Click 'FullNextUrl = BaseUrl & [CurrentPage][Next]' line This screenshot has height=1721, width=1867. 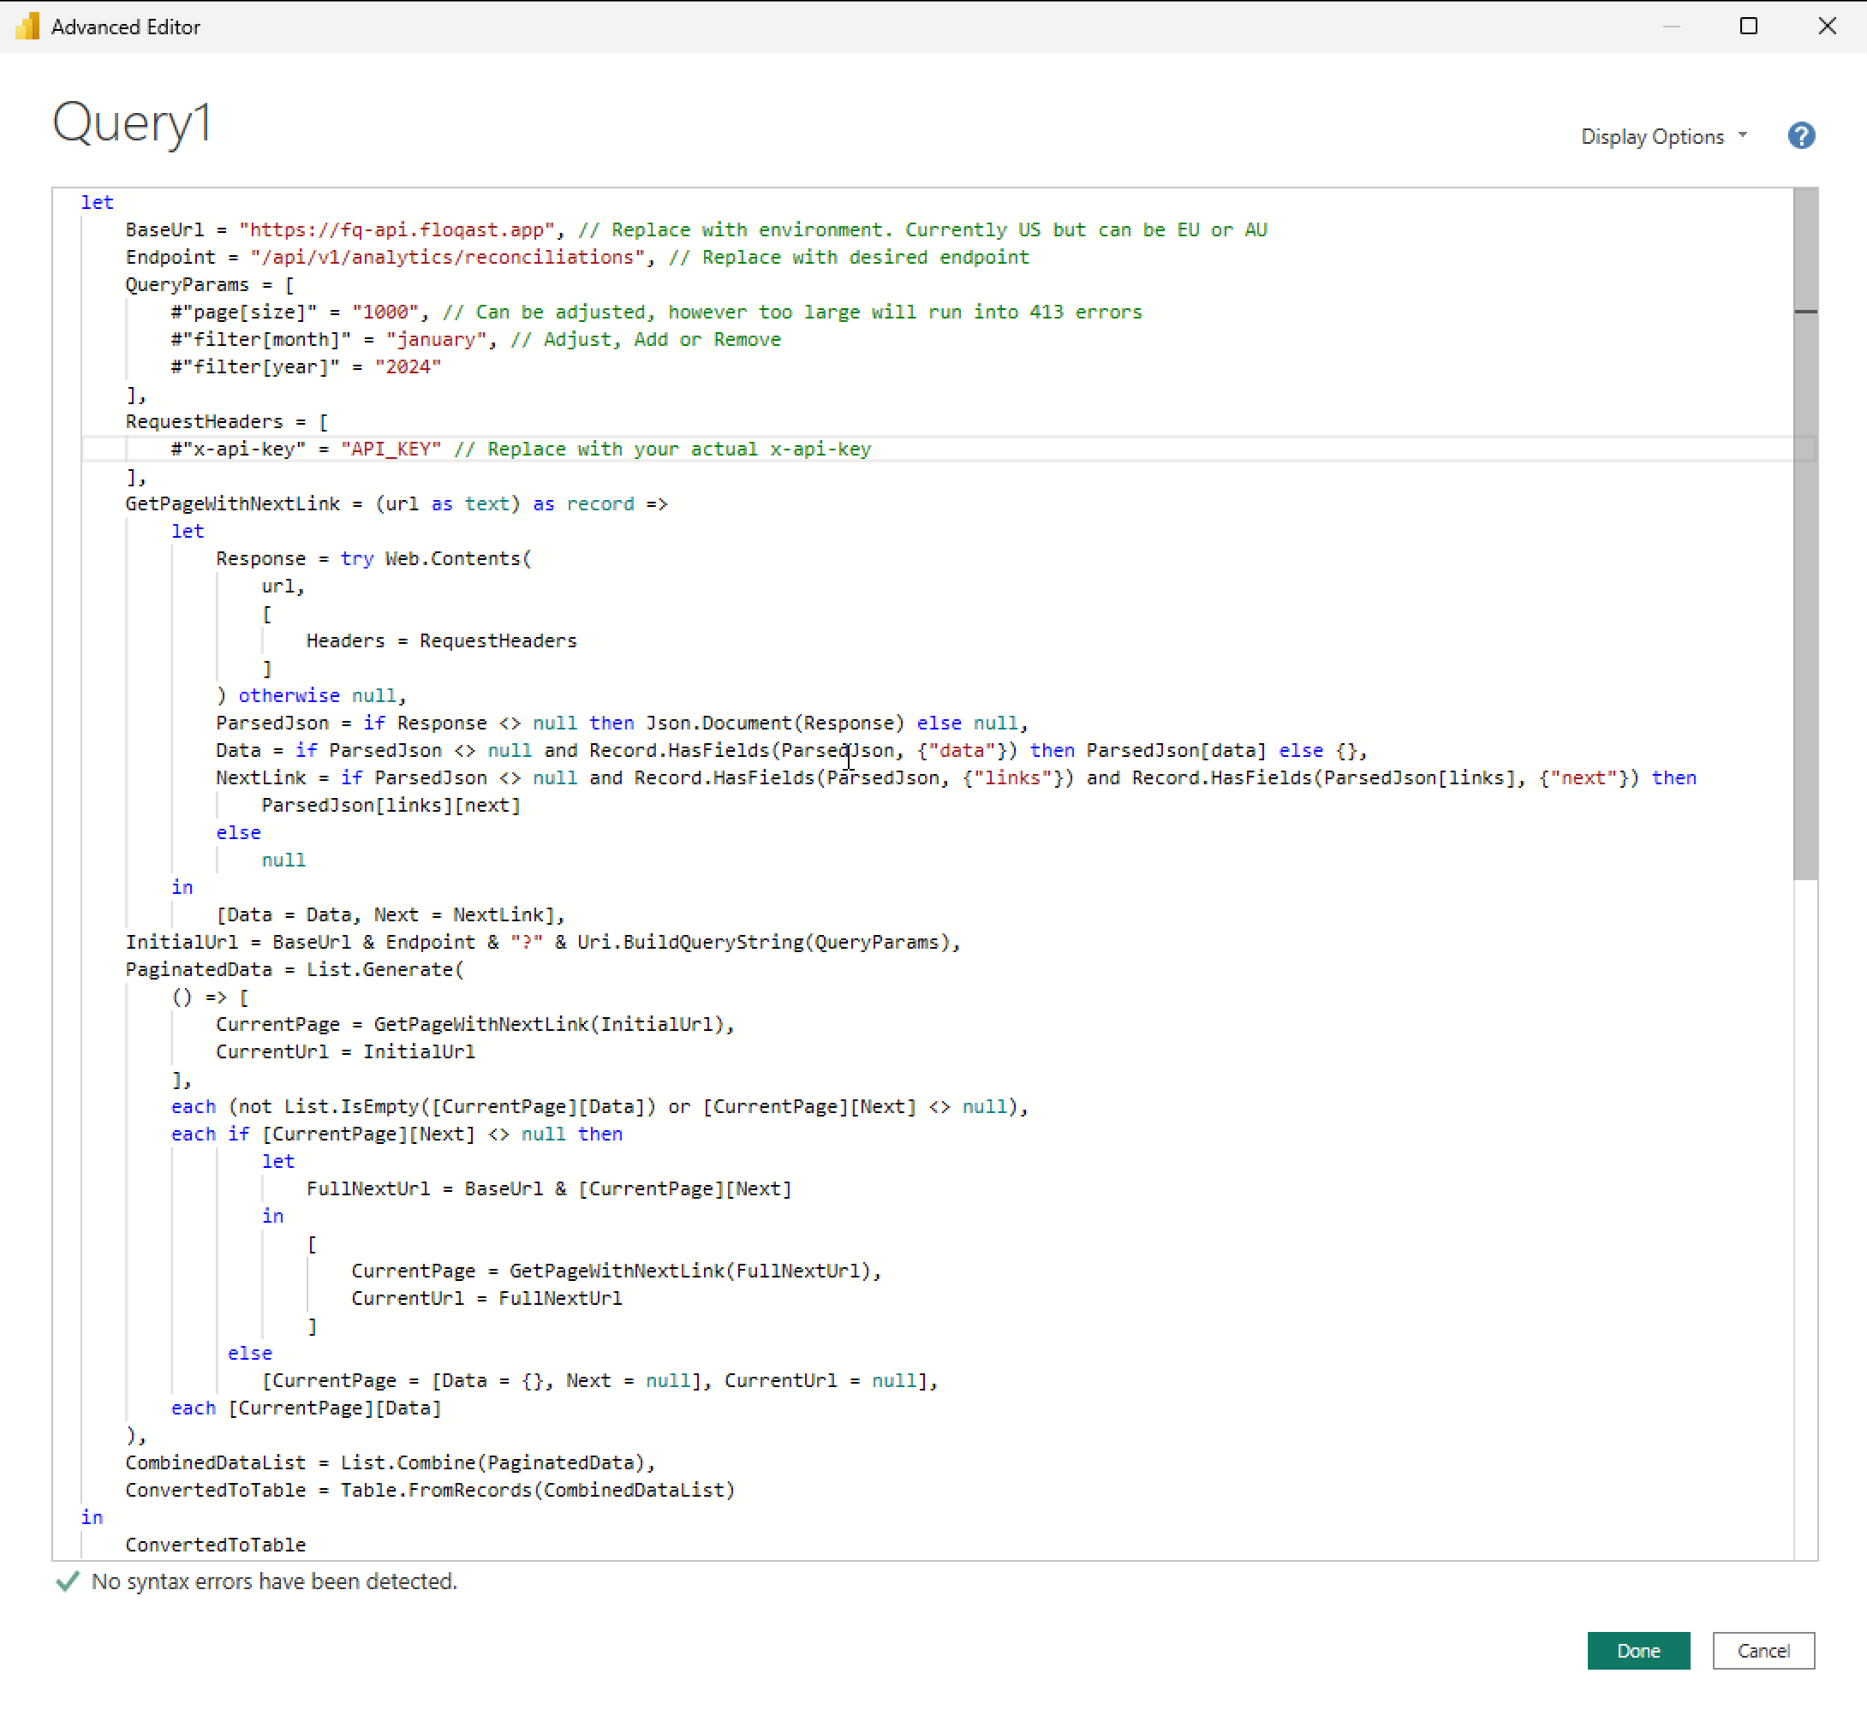[550, 1188]
